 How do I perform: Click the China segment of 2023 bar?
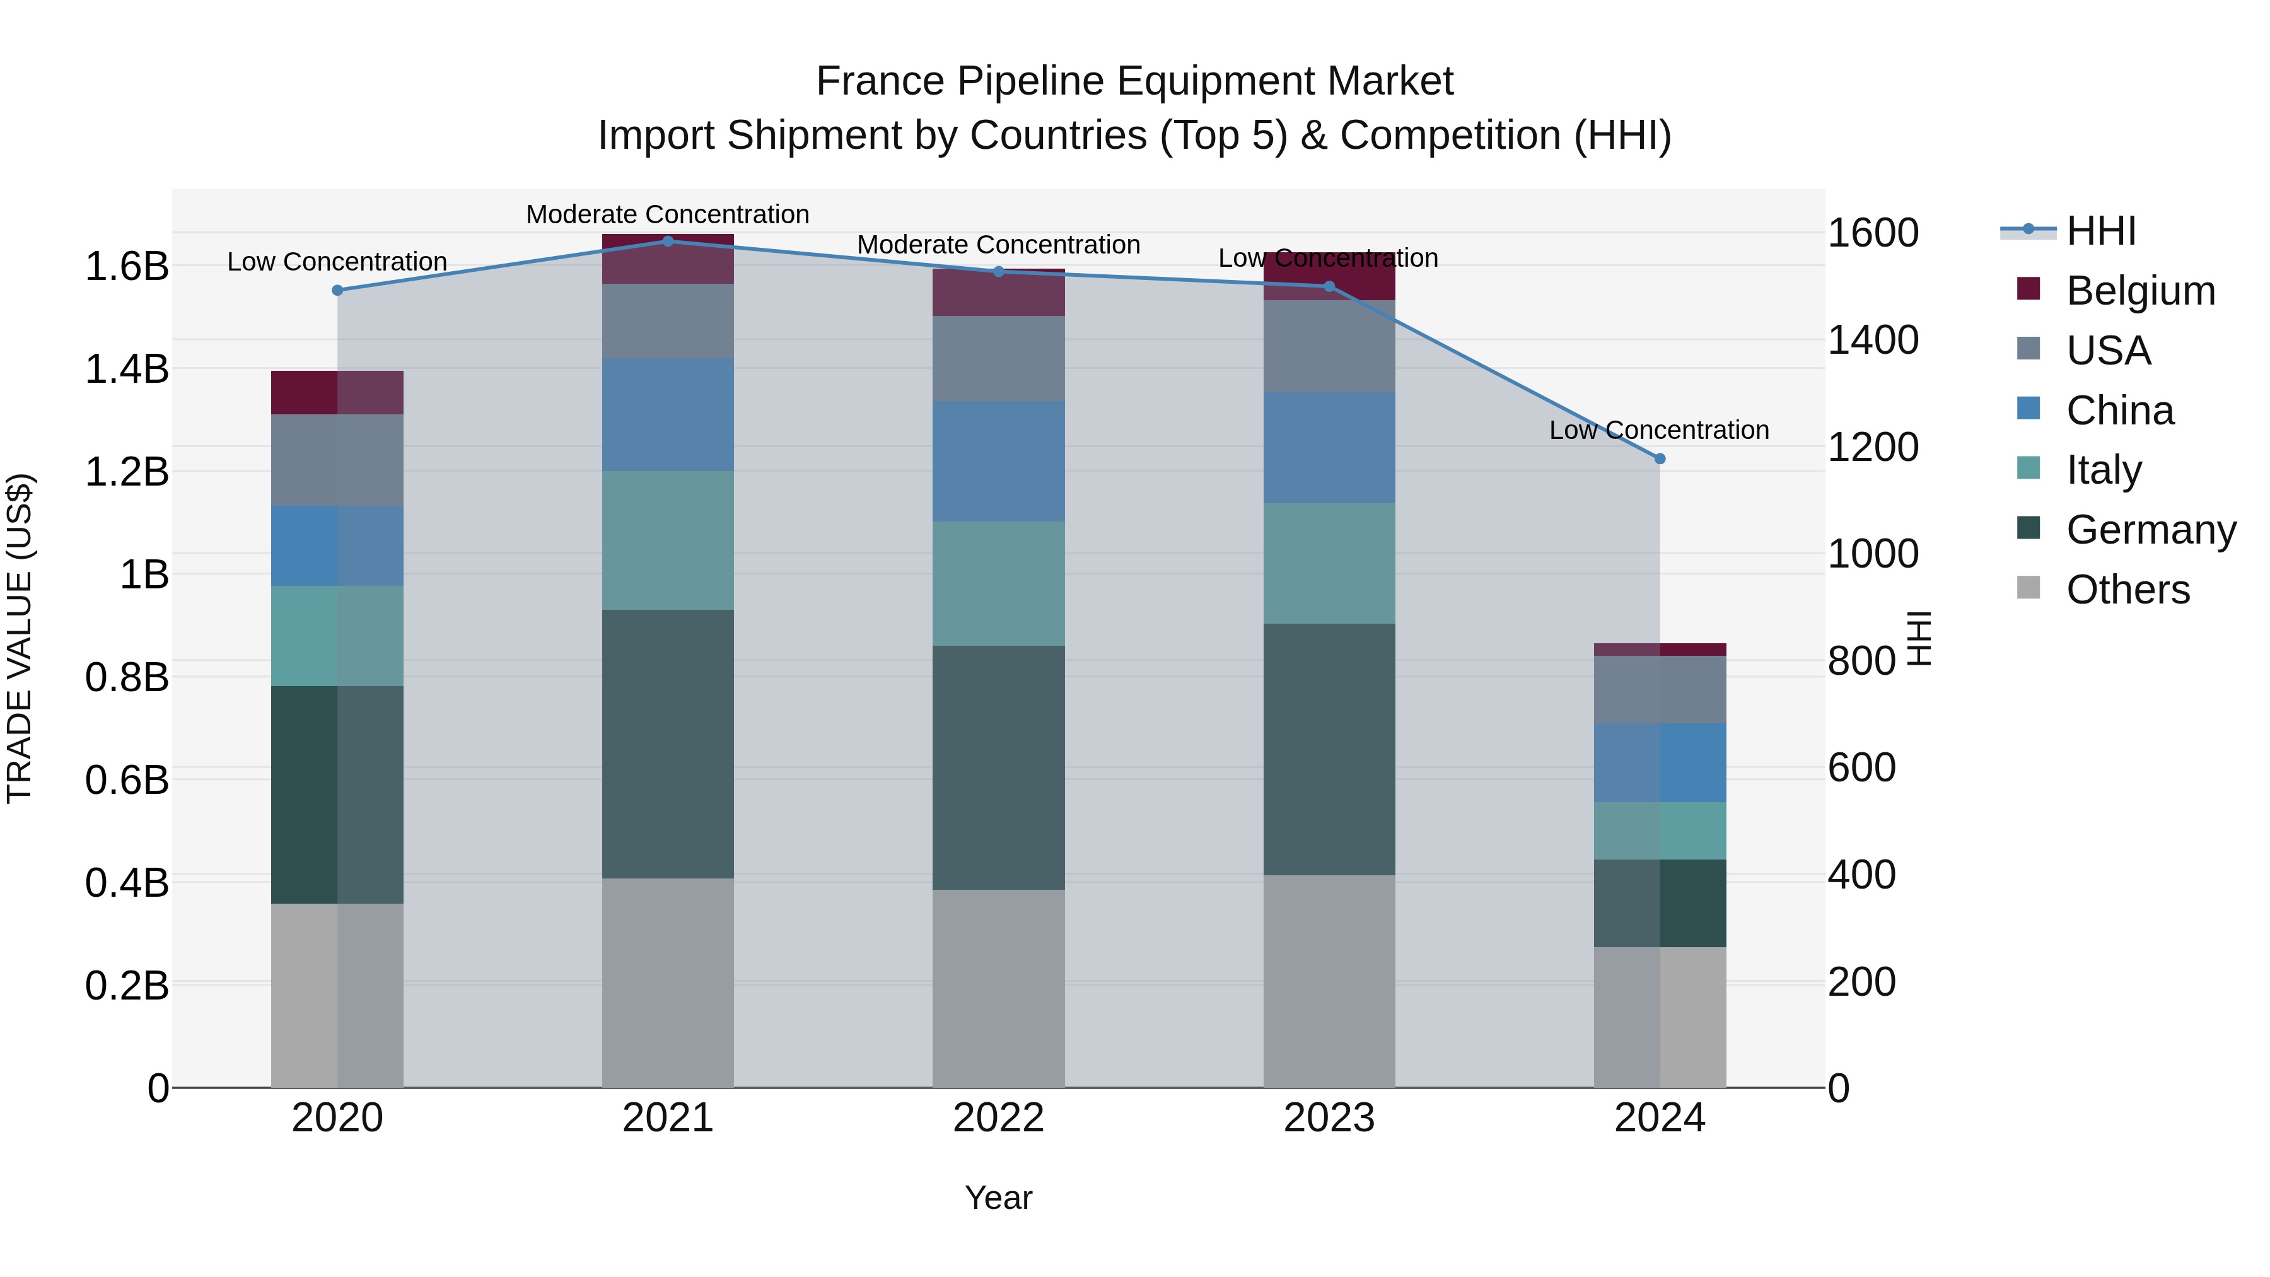(1330, 448)
